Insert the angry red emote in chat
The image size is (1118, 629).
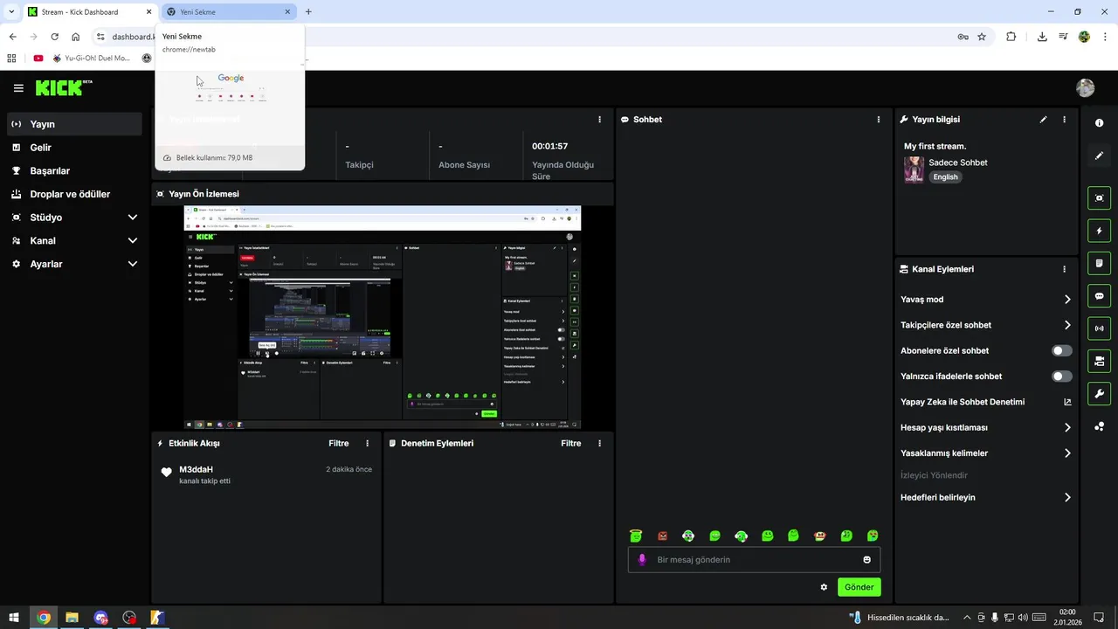coord(662,536)
